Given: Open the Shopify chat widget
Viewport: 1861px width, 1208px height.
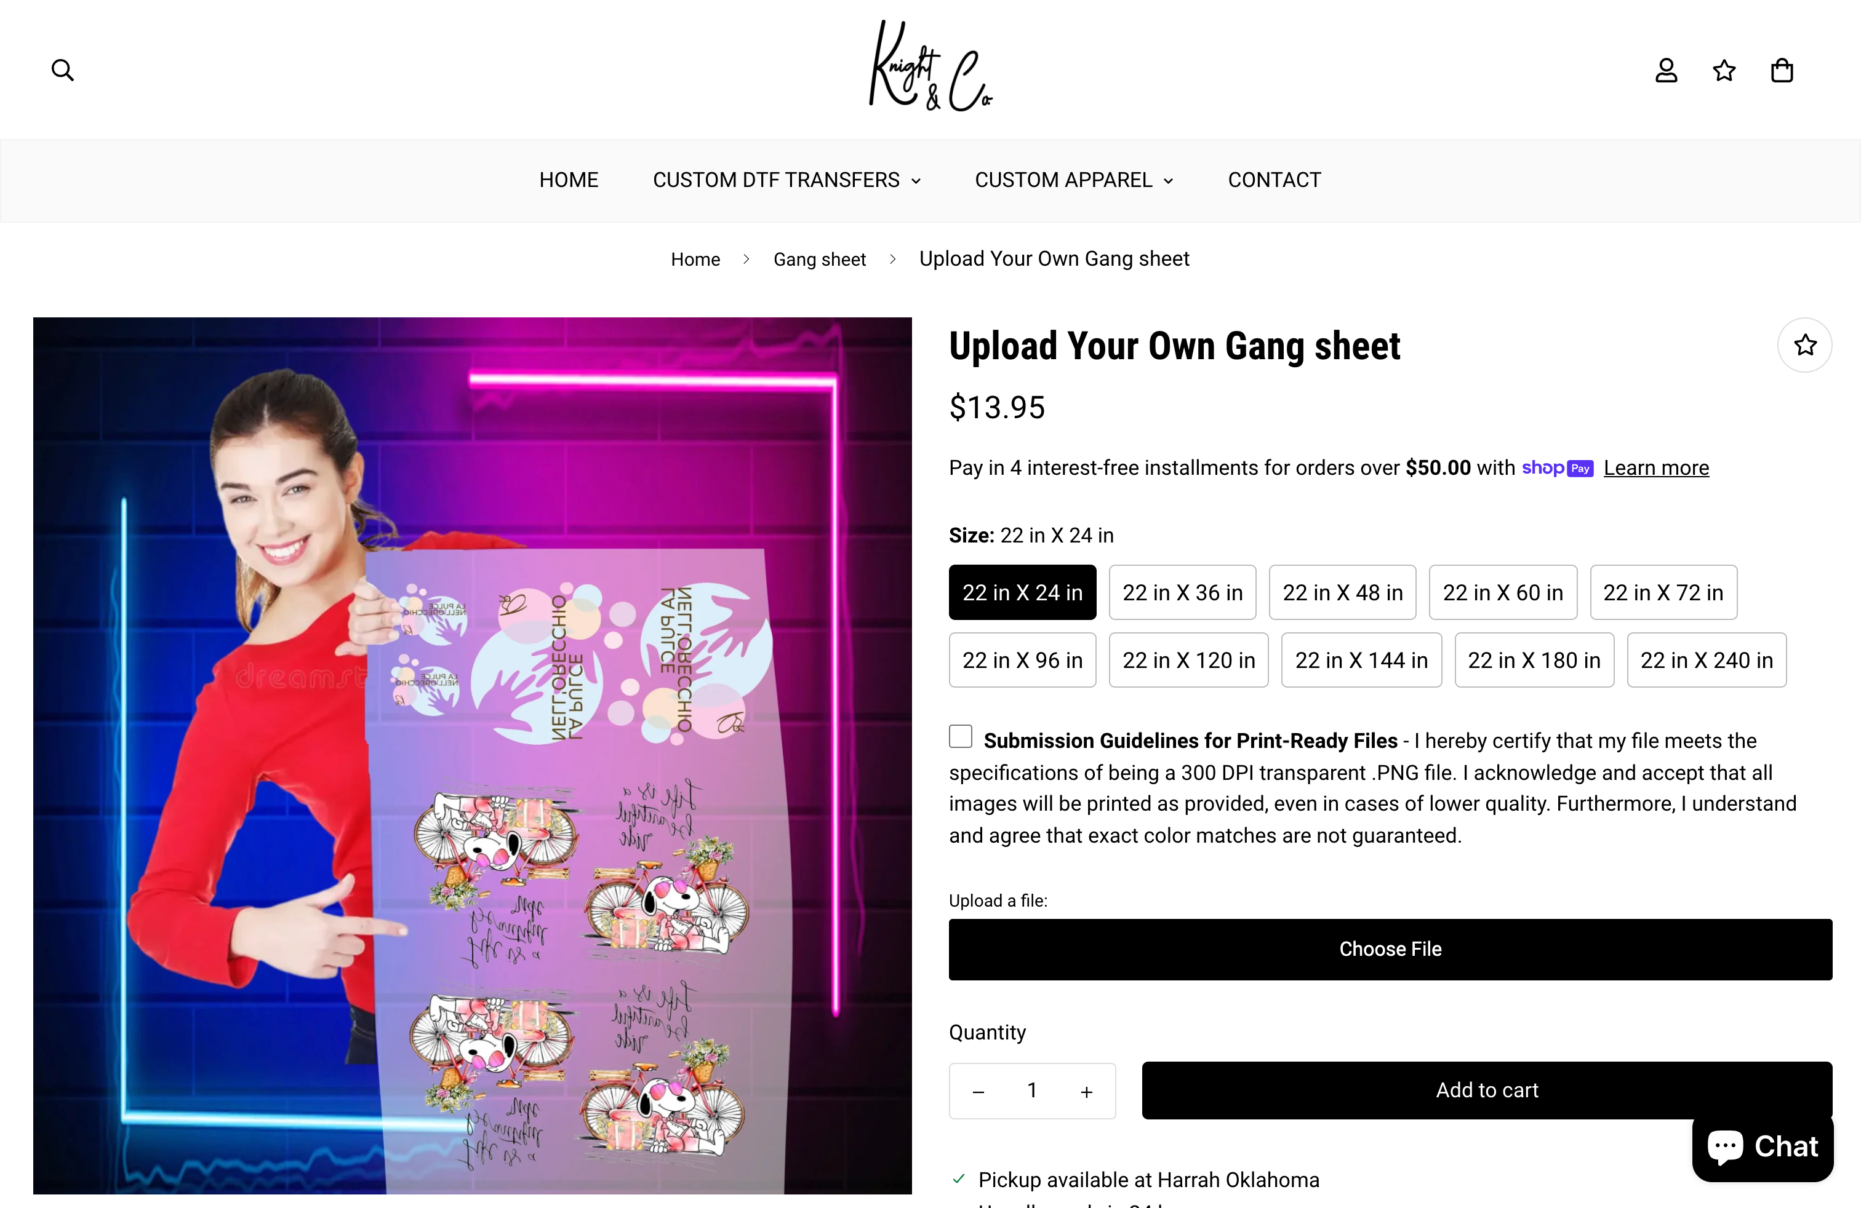Looking at the screenshot, I should 1762,1146.
